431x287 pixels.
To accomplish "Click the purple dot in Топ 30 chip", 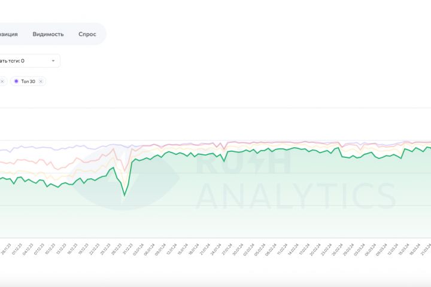I will click(16, 81).
